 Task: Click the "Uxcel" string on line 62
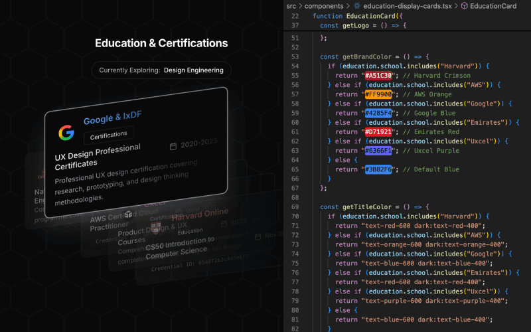(x=480, y=141)
